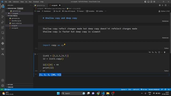The width and height of the screenshot is (171, 96).
Task: Open Source Control view in activity bar
Action: 3,17
